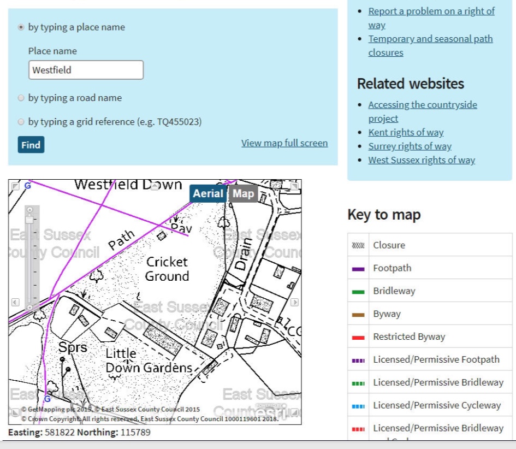Click the Easting and Northing coordinates readout
Image resolution: width=516 pixels, height=449 pixels.
[79, 432]
